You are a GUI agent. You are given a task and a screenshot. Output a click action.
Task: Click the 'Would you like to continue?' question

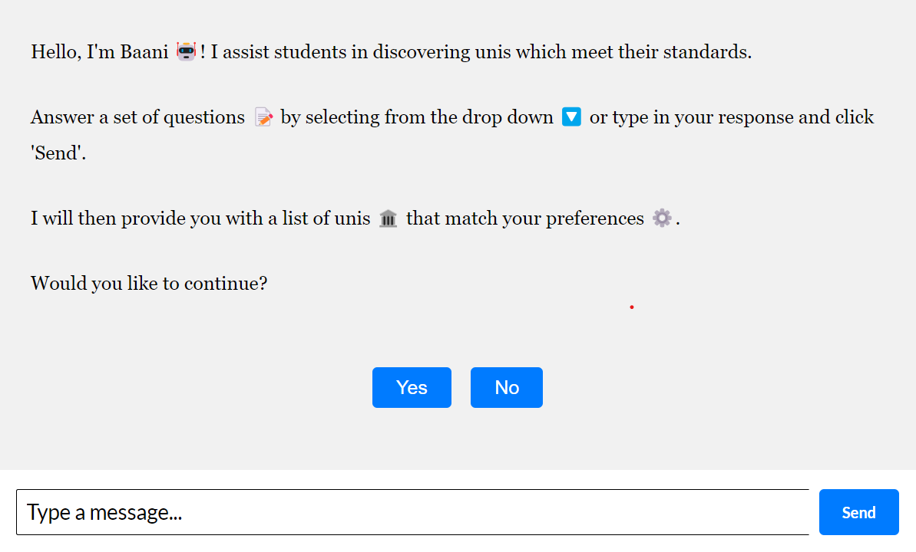pos(149,284)
